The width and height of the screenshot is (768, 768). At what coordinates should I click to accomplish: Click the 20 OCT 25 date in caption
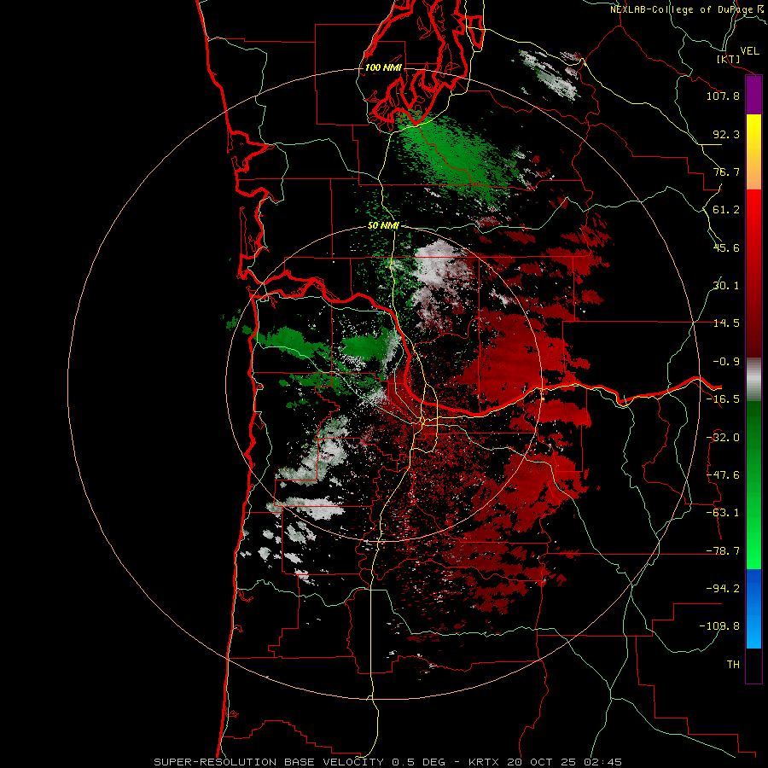point(542,762)
